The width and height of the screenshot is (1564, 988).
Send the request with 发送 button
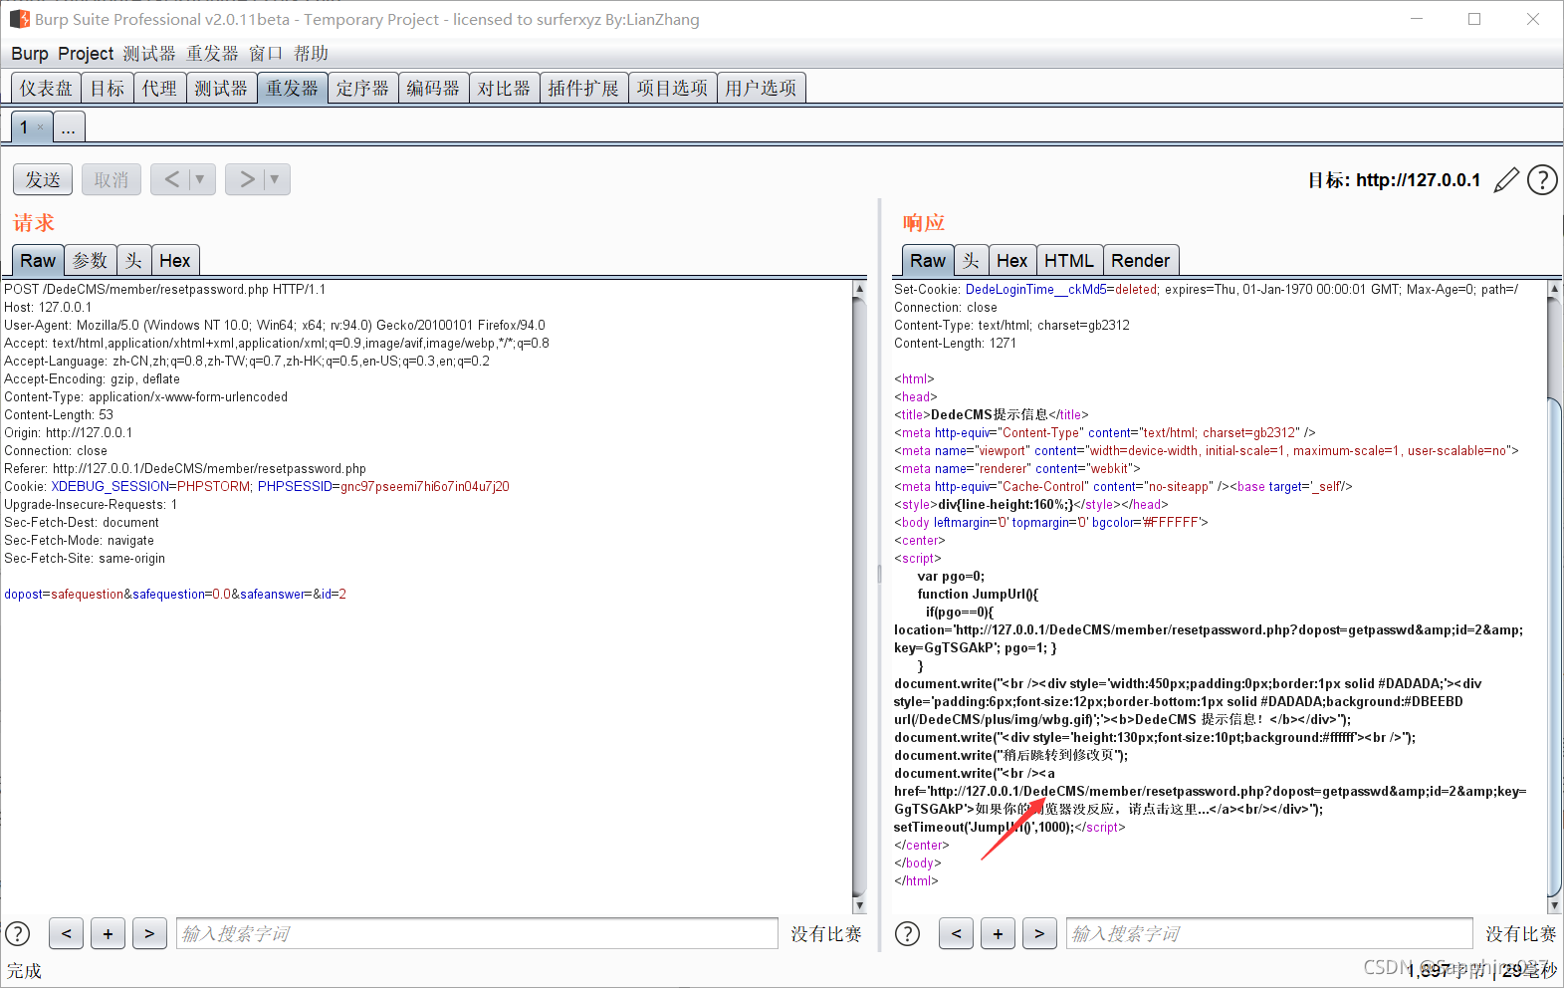(43, 180)
